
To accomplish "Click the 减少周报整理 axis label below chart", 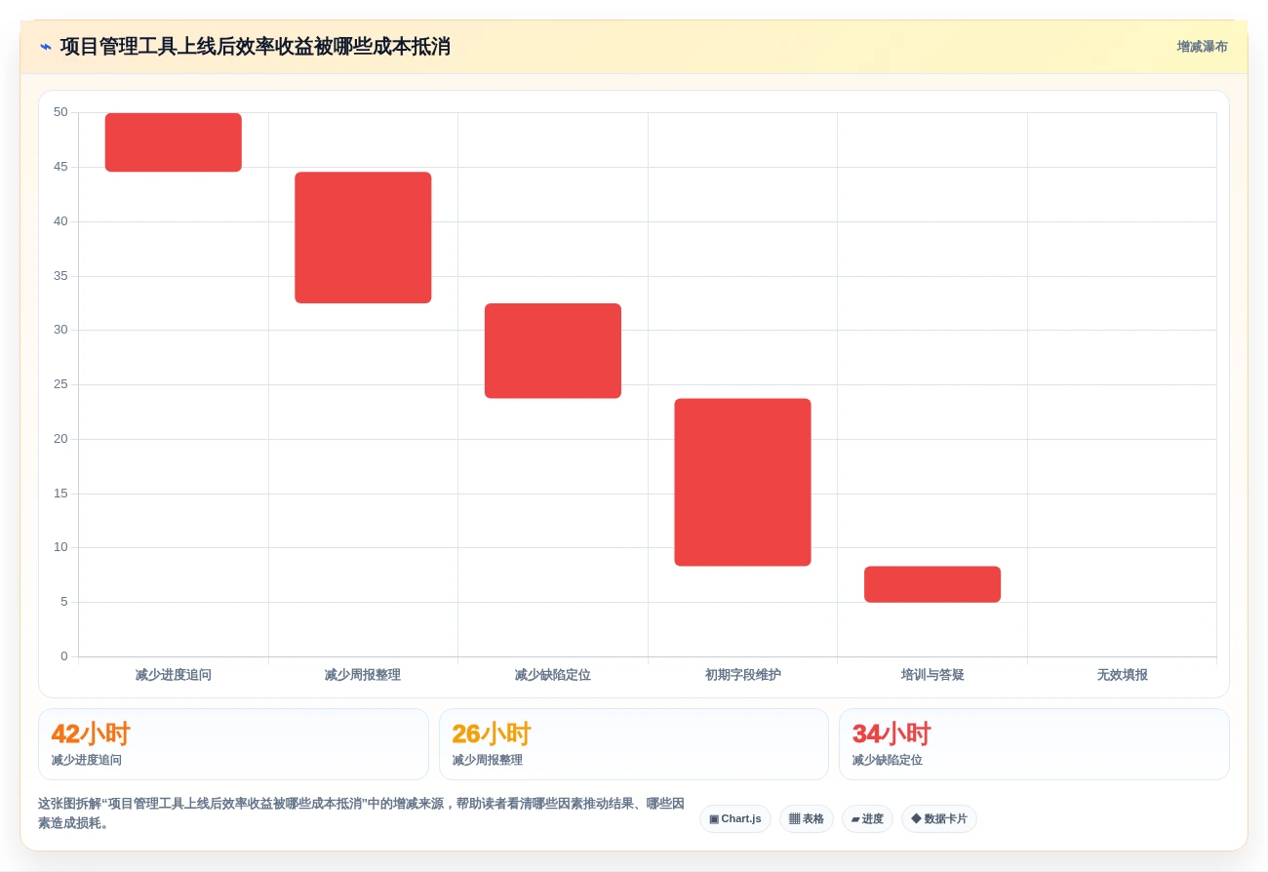I will [x=363, y=675].
